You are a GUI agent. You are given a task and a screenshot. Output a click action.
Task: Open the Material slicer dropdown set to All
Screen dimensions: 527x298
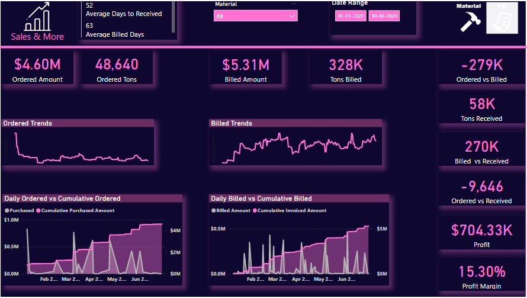click(255, 16)
